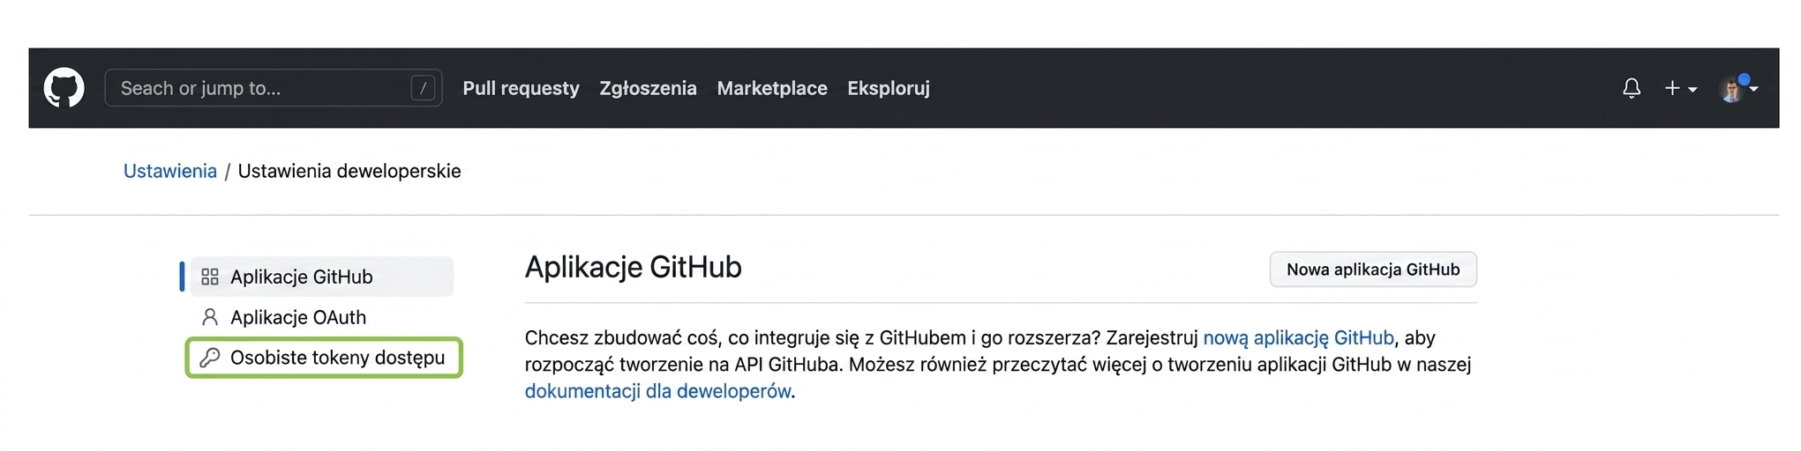This screenshot has height=451, width=1801.
Task: Focus the 'Seach or jump to...' field
Action: [x=274, y=88]
